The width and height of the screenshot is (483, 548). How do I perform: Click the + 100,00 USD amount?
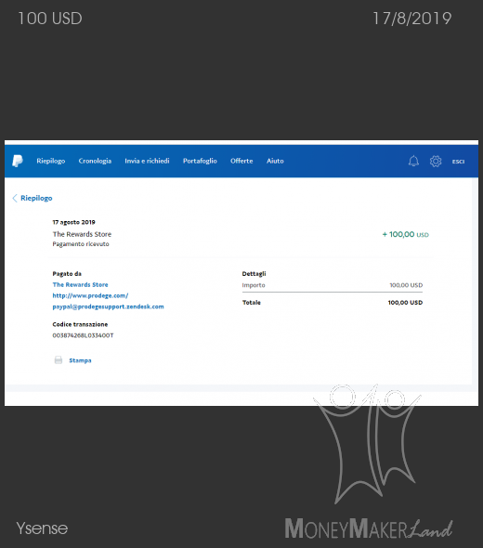point(405,234)
